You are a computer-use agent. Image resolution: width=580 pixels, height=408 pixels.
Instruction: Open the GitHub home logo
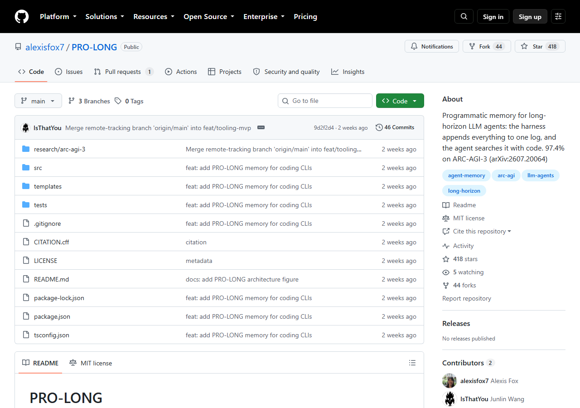pos(22,17)
